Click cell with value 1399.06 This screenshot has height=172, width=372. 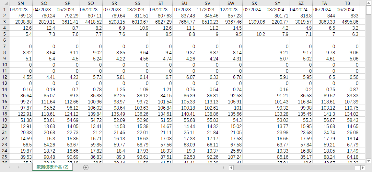point(254,22)
